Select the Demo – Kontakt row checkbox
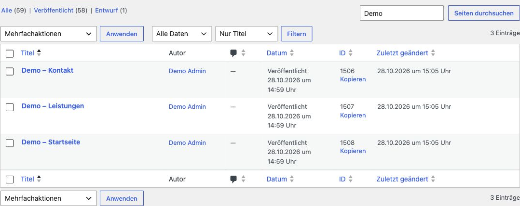The height and width of the screenshot is (206, 520). point(10,71)
